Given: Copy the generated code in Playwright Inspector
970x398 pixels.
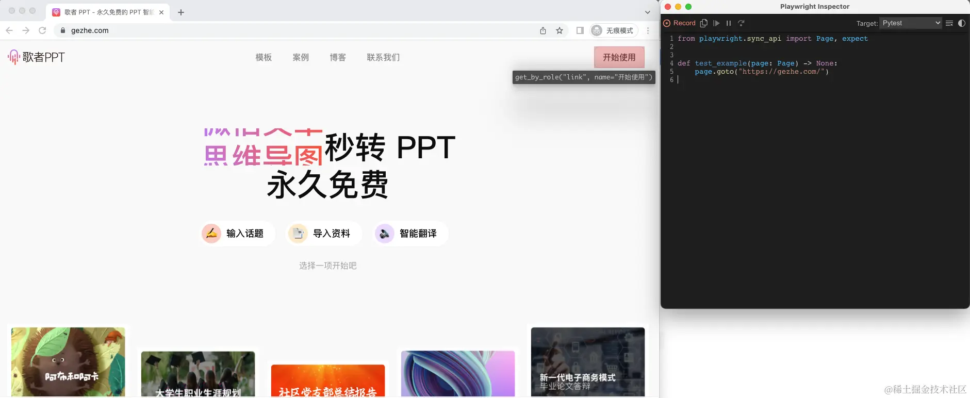Looking at the screenshot, I should tap(703, 23).
